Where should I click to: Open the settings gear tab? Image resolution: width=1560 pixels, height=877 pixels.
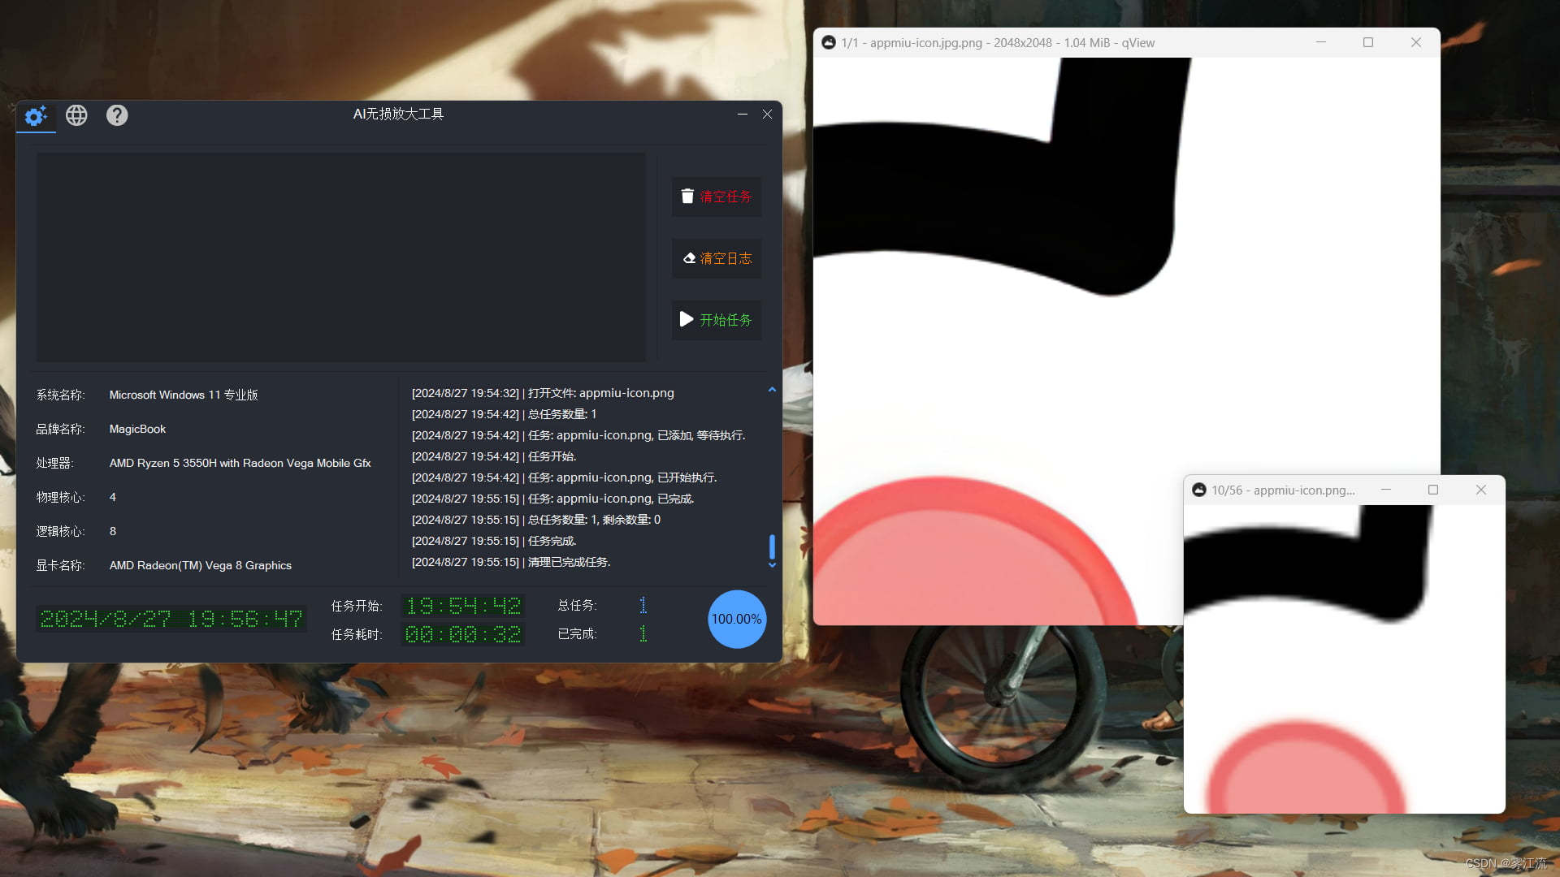click(x=35, y=116)
